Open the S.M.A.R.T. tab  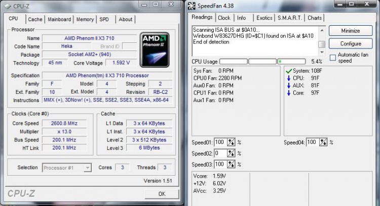(290, 18)
